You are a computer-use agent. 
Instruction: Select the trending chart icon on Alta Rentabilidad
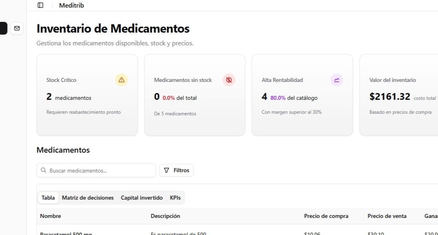[336, 80]
